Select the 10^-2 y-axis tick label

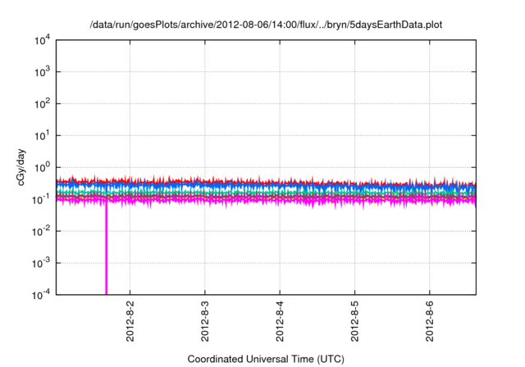(x=39, y=231)
